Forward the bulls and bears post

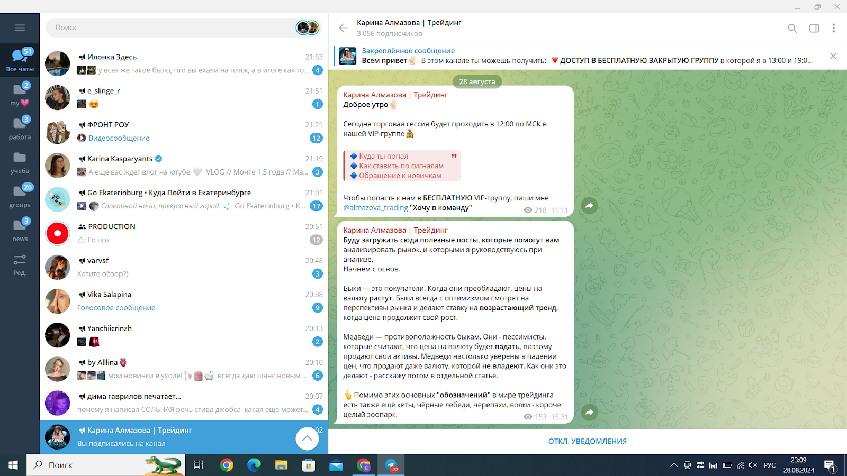point(589,412)
